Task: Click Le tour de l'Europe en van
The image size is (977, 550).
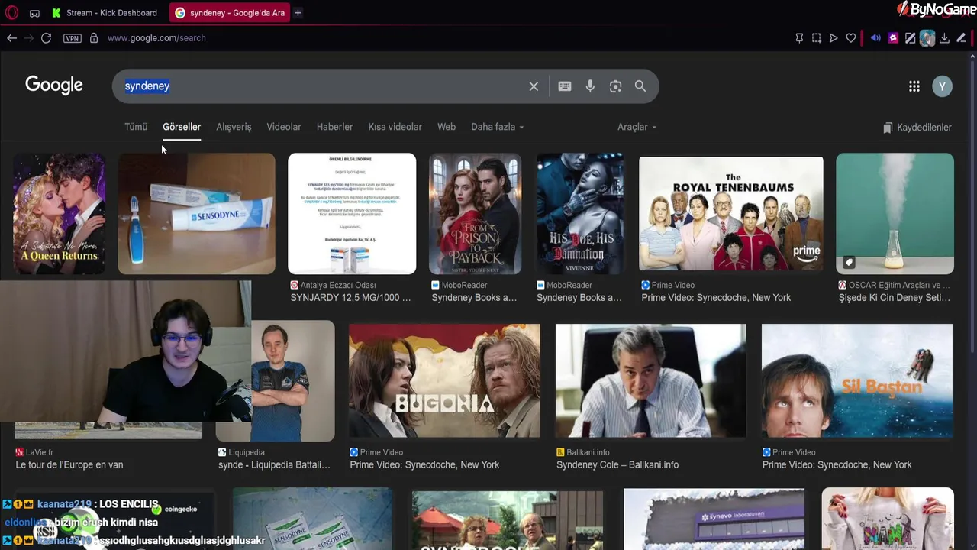Action: tap(69, 464)
